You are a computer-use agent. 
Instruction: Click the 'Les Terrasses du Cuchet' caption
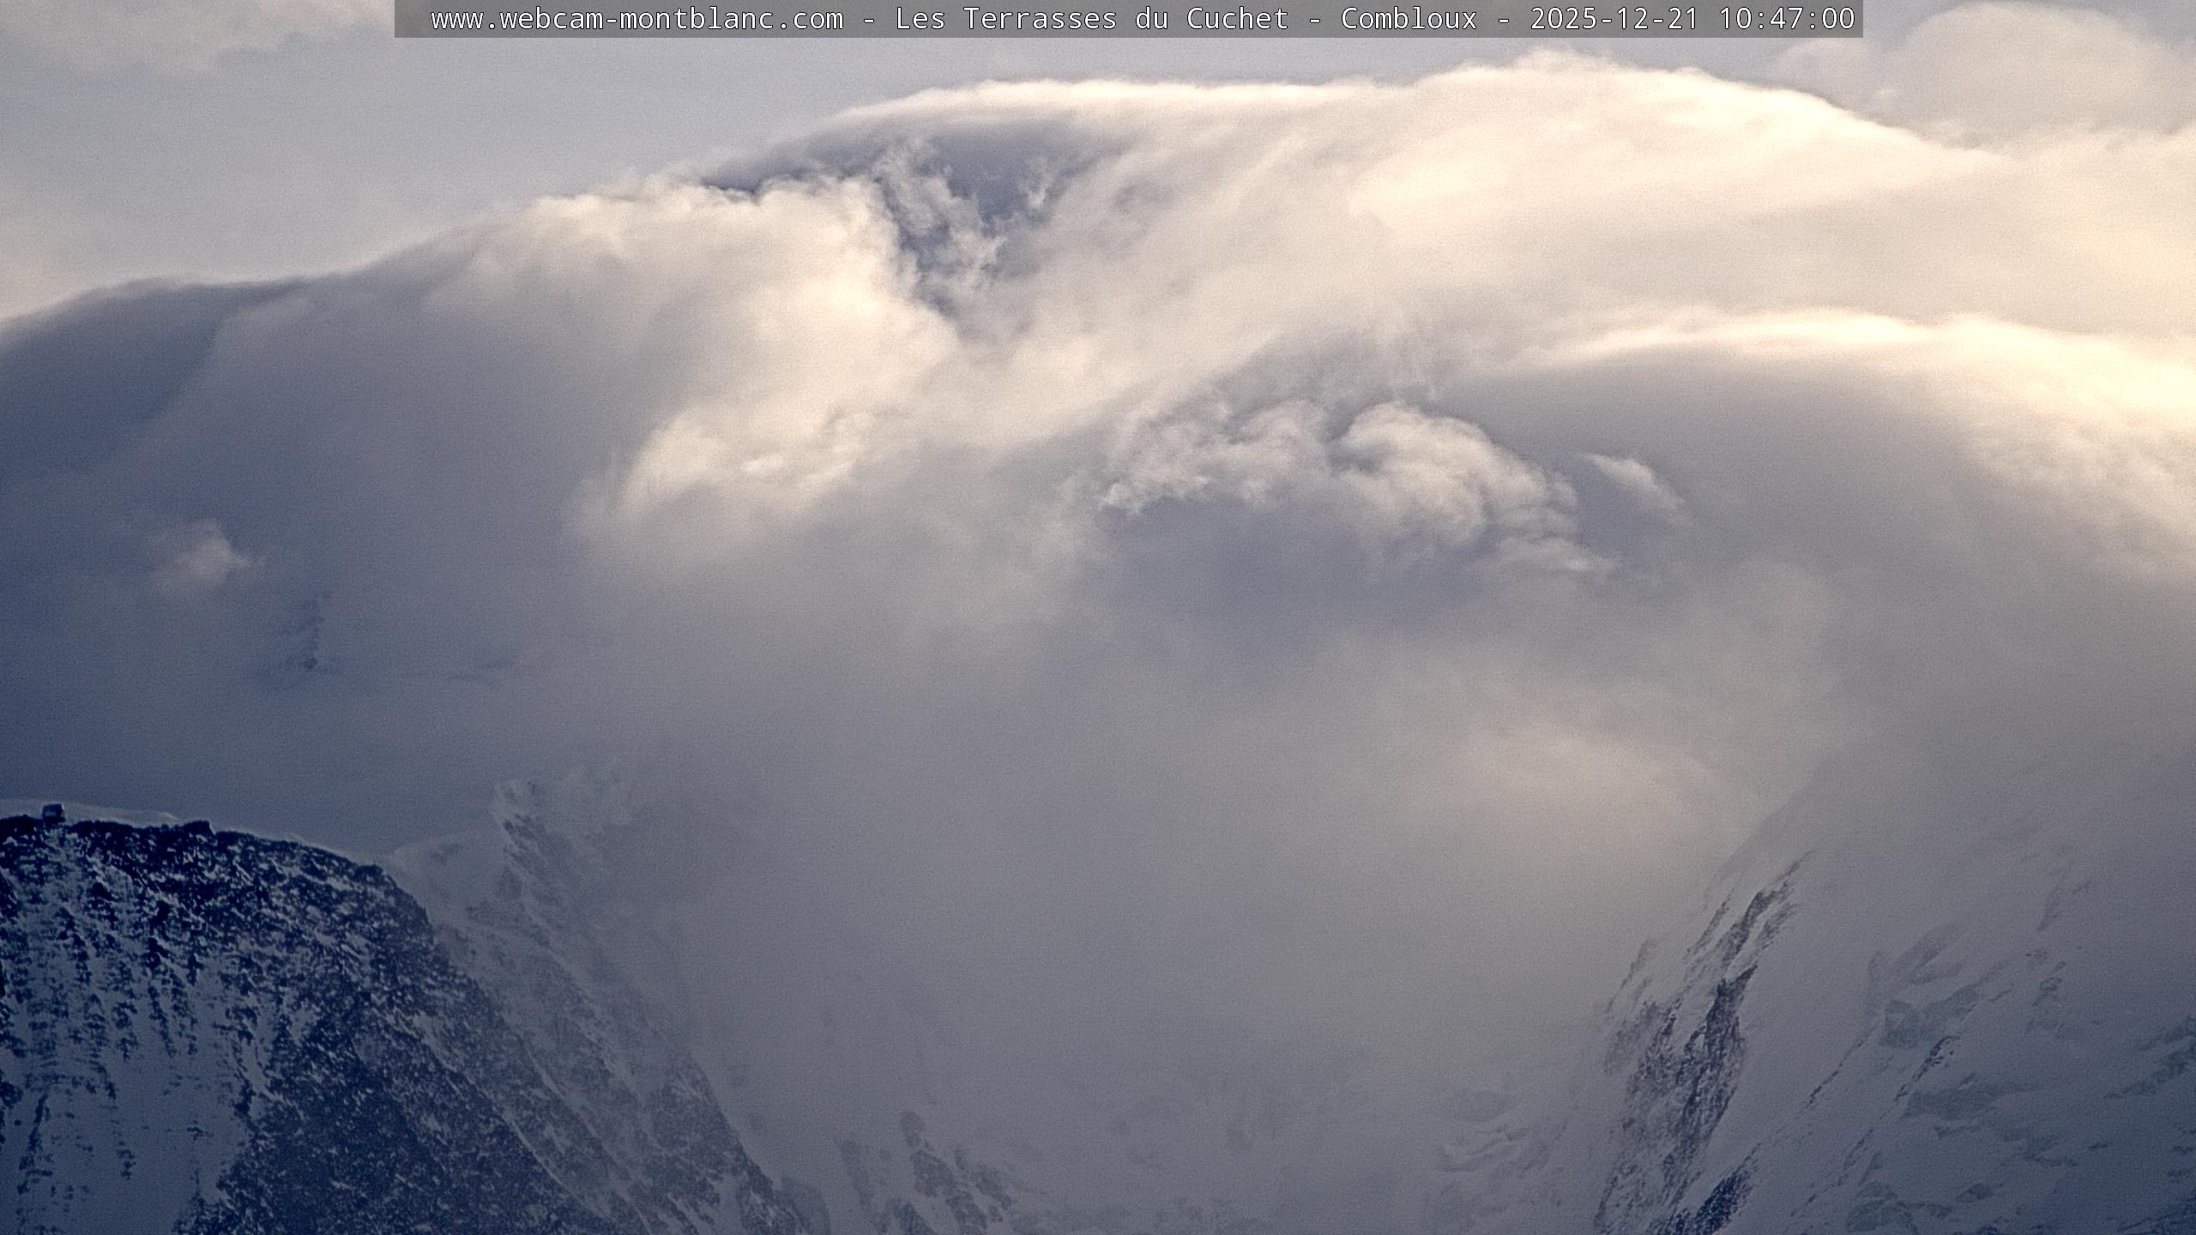click(1091, 19)
